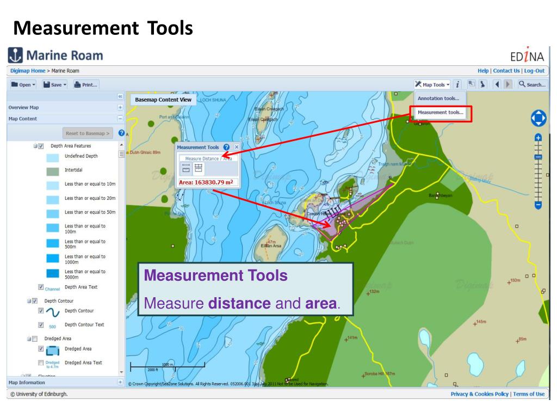Click the EDINA logo
The height and width of the screenshot is (418, 557).
tap(527, 56)
